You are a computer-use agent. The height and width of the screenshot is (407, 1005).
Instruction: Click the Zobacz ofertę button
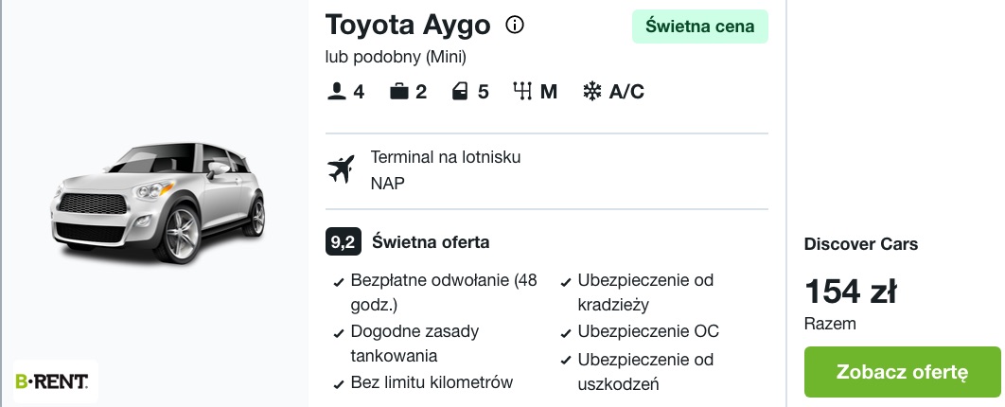(x=903, y=372)
